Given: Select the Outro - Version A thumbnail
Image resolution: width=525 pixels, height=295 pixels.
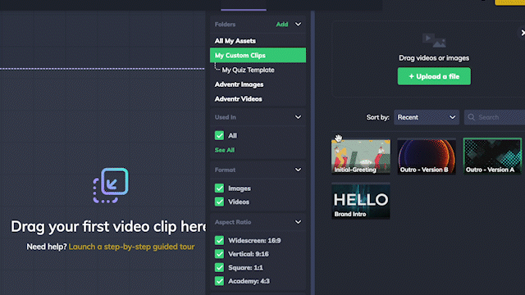Looking at the screenshot, I should [492, 157].
